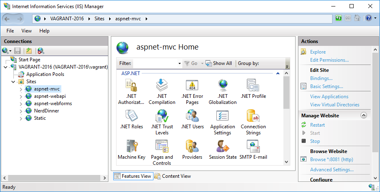Expand the aspnet-mvc site node
Image resolution: width=380 pixels, height=192 pixels.
[21, 89]
